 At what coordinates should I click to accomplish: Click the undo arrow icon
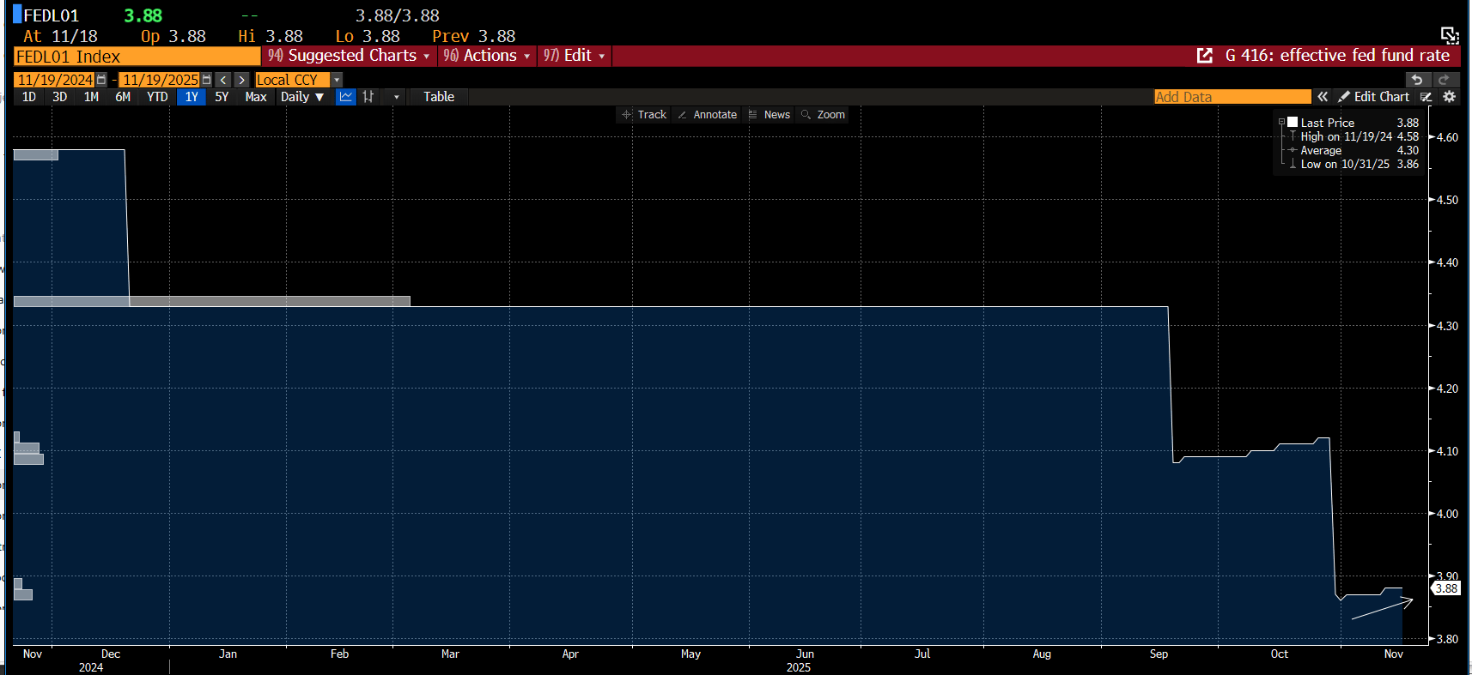click(1417, 80)
